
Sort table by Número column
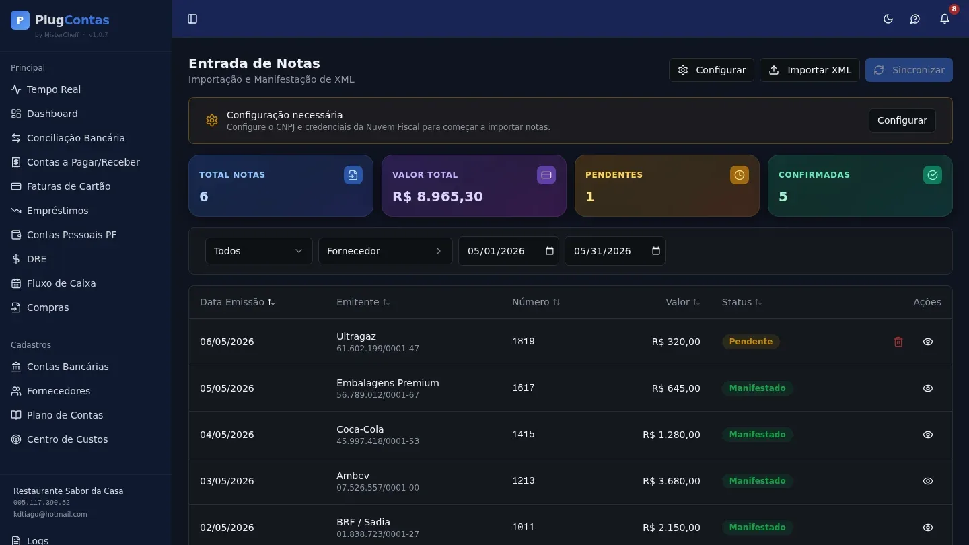[536, 302]
